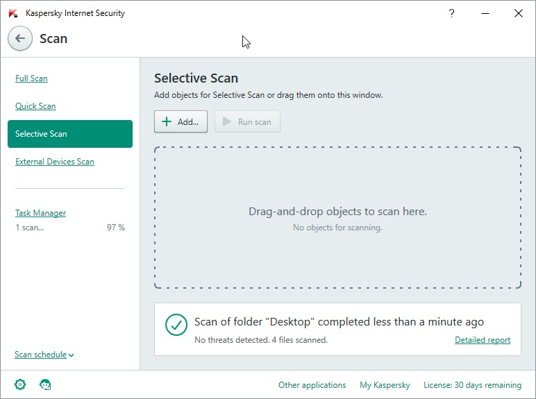Go back using the arrow button
Viewport: 536px width, 399px height.
[20, 38]
